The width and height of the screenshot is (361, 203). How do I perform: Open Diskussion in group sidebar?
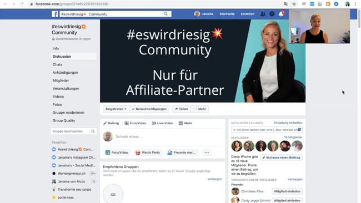(x=74, y=57)
